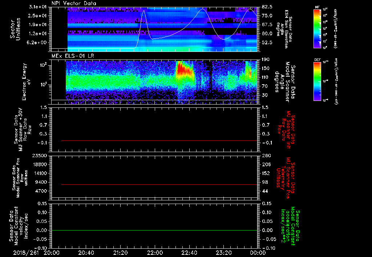Viewport: 372px width, 257px height.
Task: Click the '110' scanner angle tick value
Action: (266, 77)
